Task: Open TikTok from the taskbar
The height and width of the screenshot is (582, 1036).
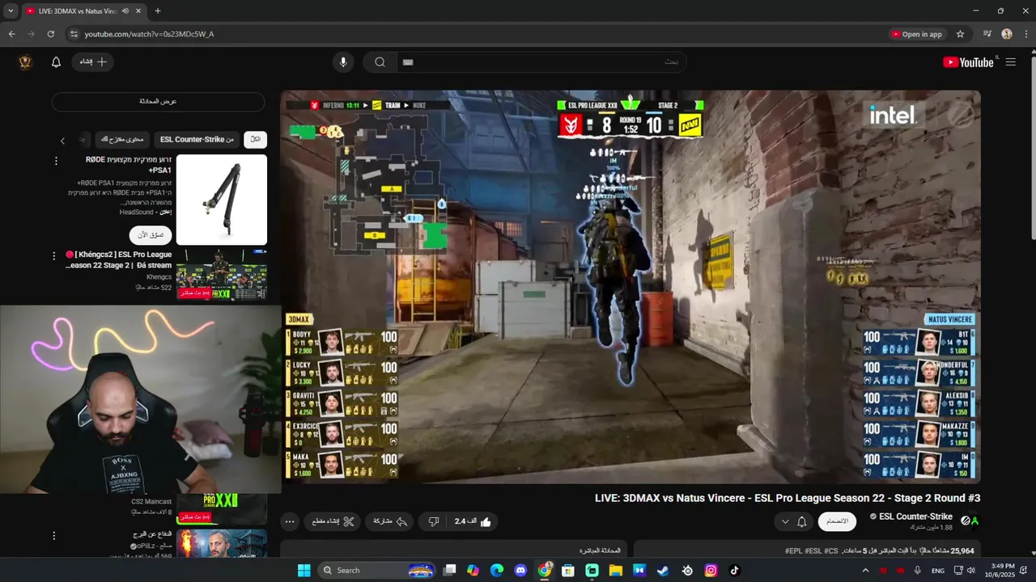Action: coord(734,570)
